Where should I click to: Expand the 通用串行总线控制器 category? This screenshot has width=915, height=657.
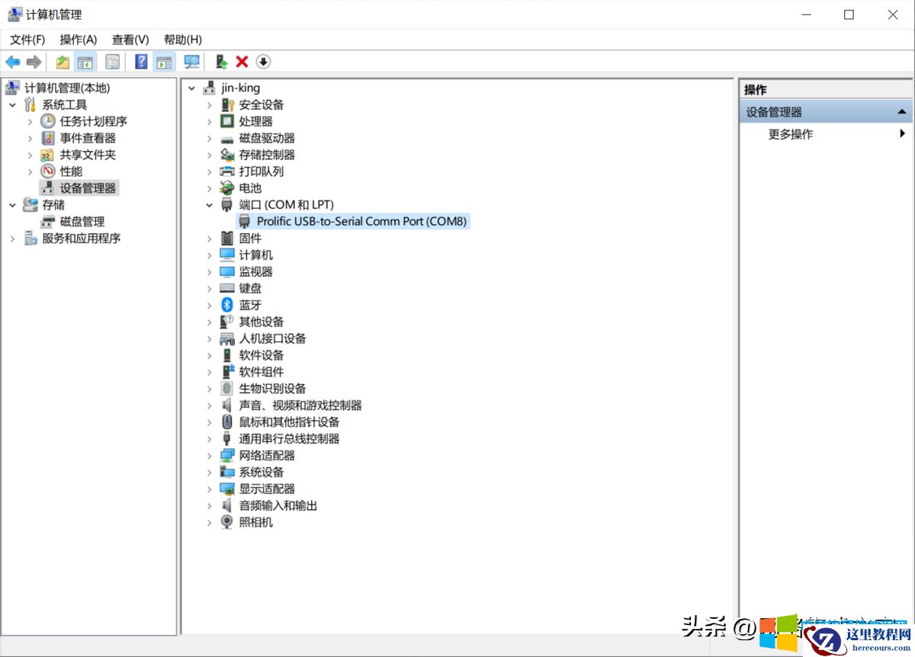coord(209,439)
